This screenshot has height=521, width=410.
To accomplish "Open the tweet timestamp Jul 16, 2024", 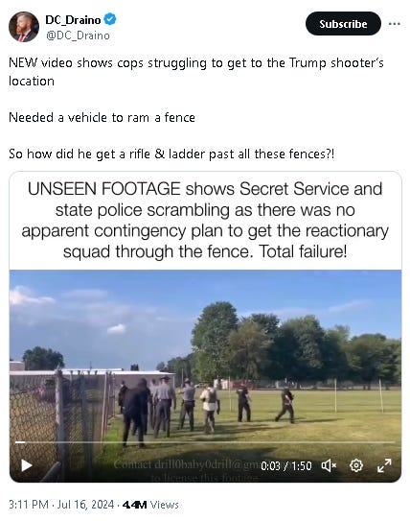I will [x=85, y=505].
